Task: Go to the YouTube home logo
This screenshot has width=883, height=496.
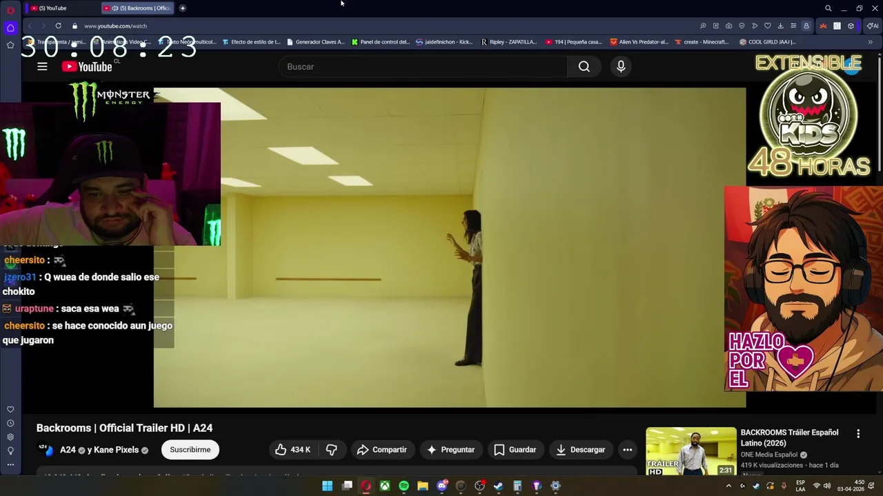Action: [87, 67]
